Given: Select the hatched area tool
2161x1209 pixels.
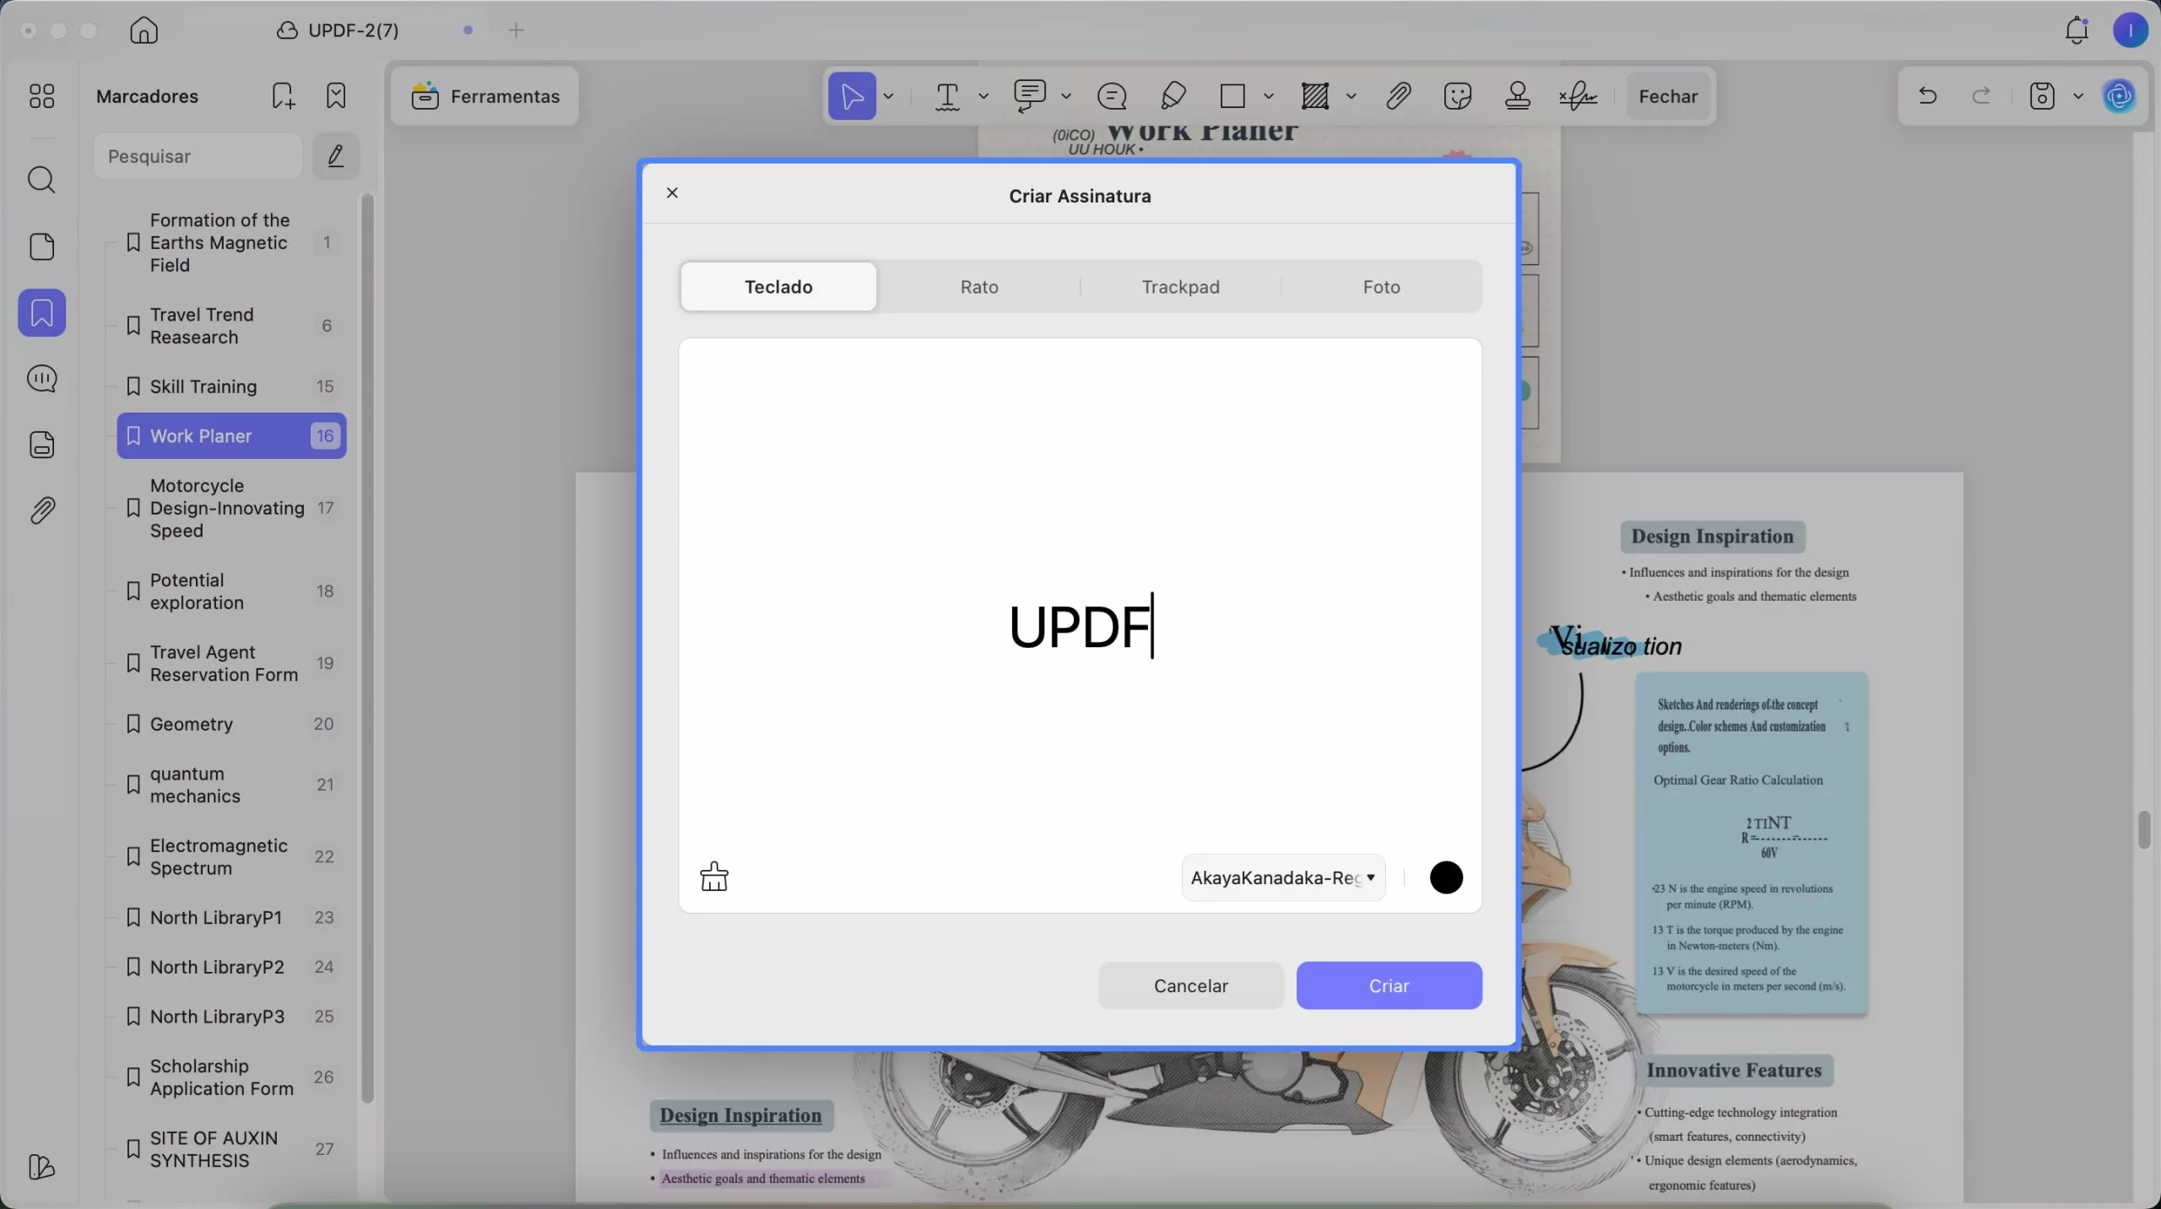Looking at the screenshot, I should [1314, 96].
